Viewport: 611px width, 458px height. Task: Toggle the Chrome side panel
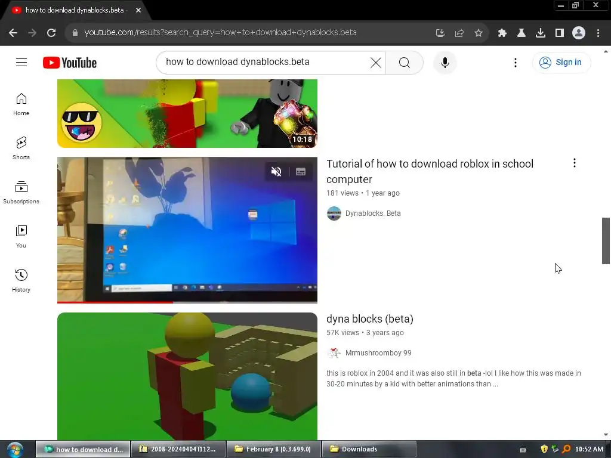pyautogui.click(x=560, y=33)
